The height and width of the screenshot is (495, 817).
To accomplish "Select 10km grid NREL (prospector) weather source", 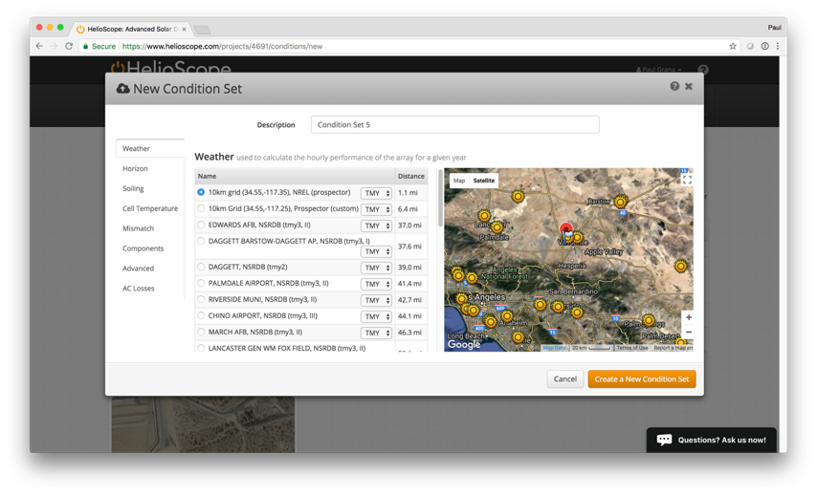I will 201,192.
